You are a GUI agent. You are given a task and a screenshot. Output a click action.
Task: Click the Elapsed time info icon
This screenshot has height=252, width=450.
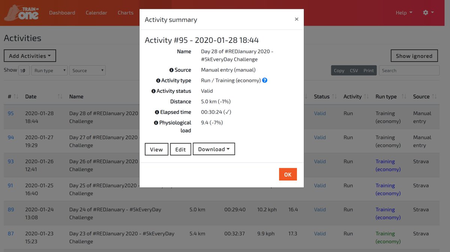[157, 112]
